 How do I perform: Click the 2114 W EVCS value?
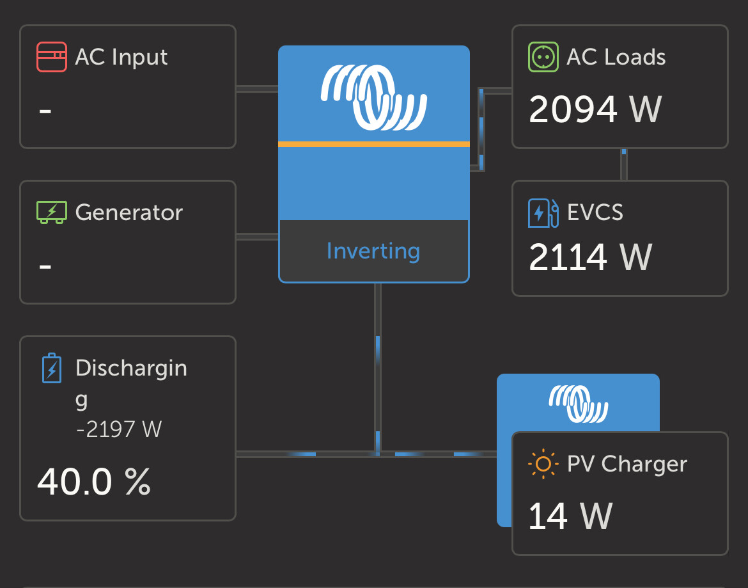(590, 257)
